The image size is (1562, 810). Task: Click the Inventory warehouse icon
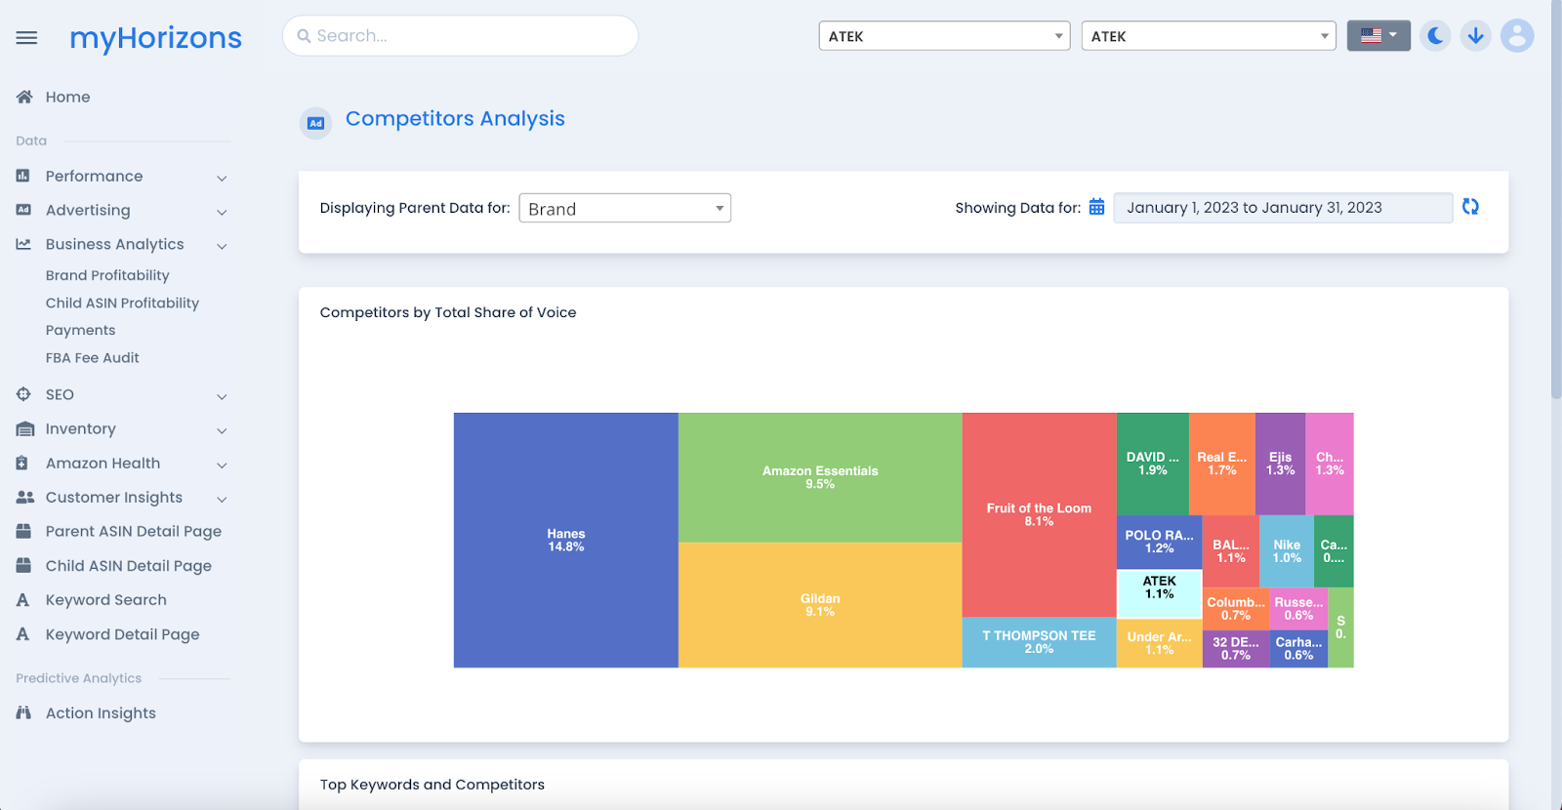point(24,428)
